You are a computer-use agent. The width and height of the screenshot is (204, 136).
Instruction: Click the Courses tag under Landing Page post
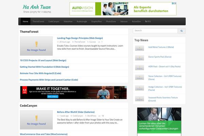92,42
